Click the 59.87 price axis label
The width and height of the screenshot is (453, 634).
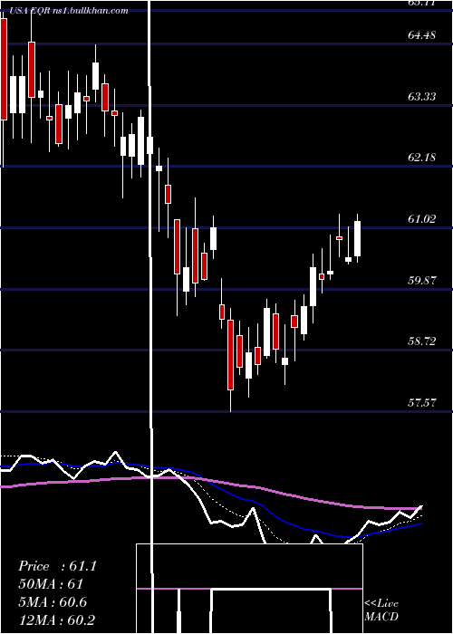click(x=422, y=280)
